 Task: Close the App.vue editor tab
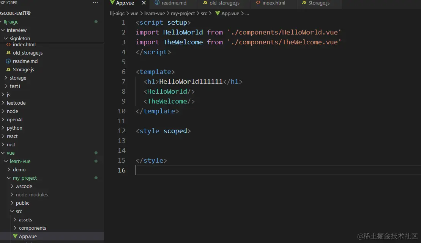pyautogui.click(x=143, y=3)
